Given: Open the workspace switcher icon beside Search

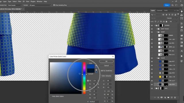Looking at the screenshot, I should (176, 5).
